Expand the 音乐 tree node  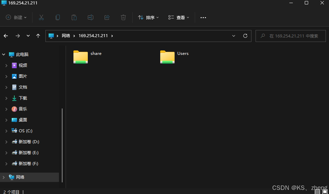coord(6,109)
